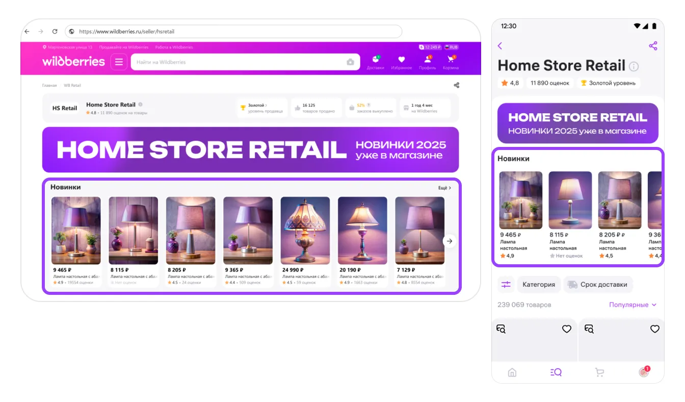Click the camera photo-search icon in search bar
This screenshot has height=402, width=685.
pyautogui.click(x=350, y=62)
